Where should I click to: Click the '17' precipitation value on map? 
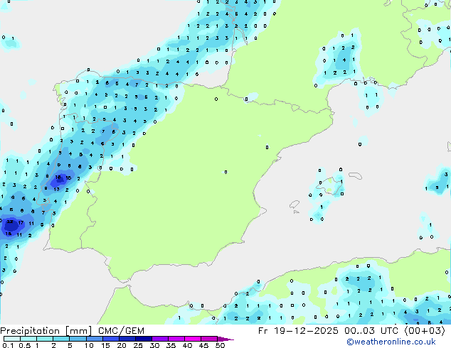21,222
